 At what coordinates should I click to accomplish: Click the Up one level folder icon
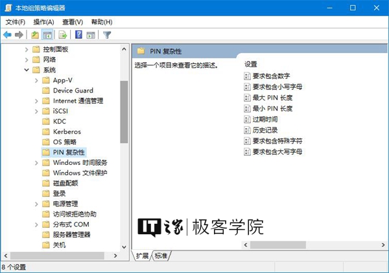35,35
